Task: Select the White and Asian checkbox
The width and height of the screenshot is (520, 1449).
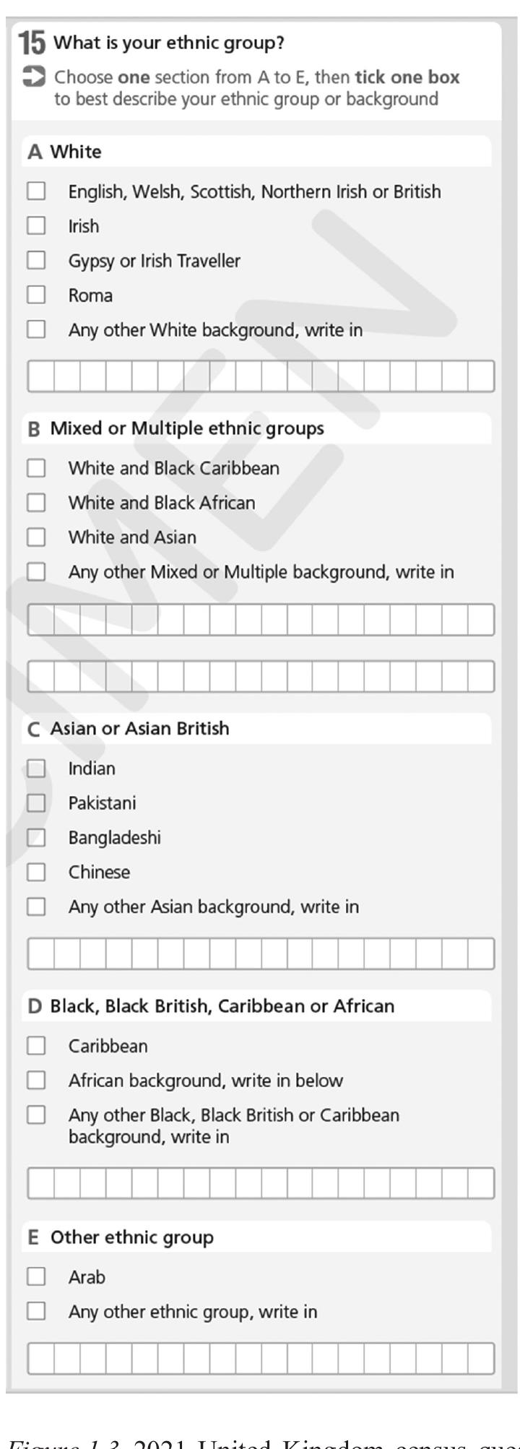Action: pos(36,537)
